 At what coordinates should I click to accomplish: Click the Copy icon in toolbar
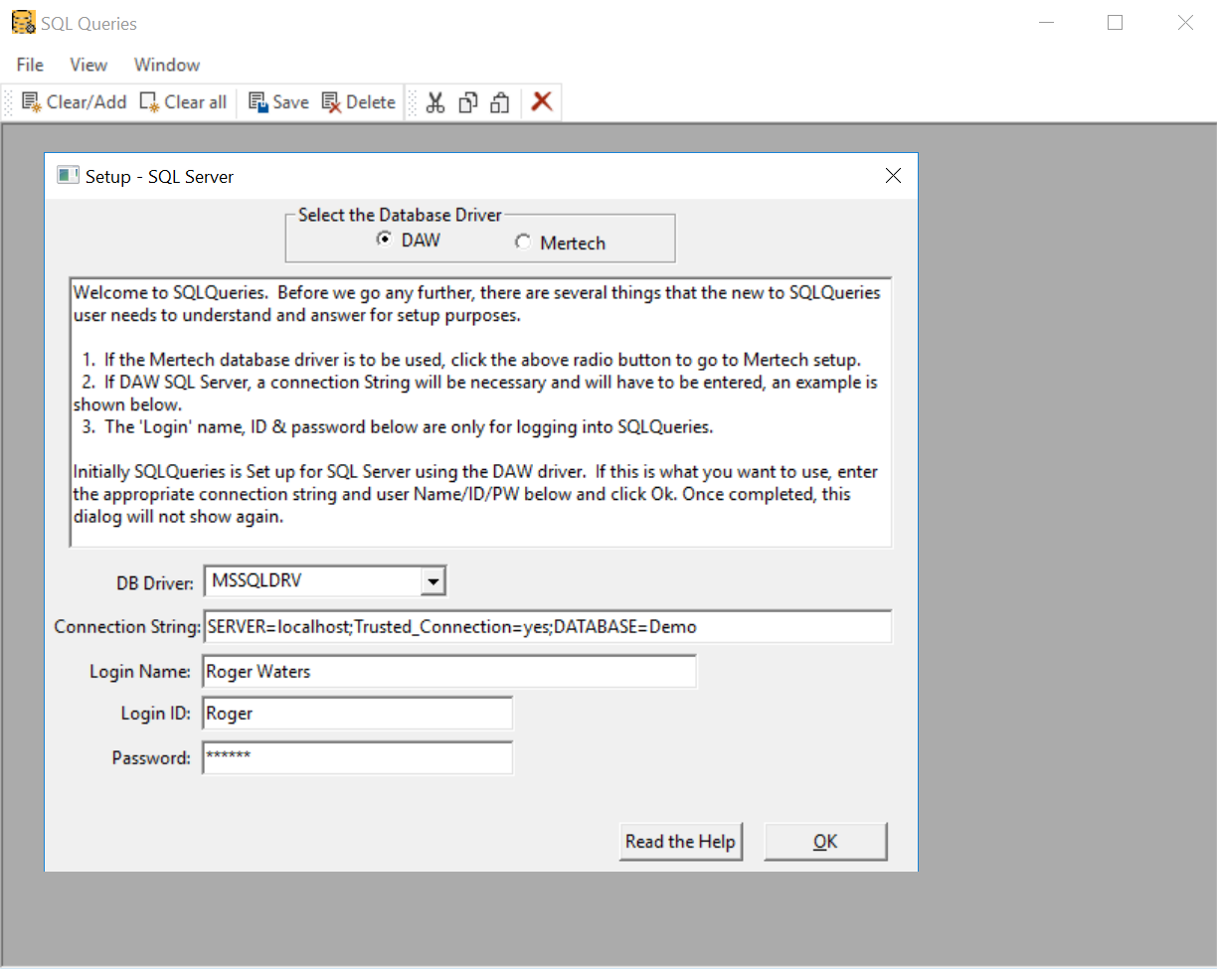coord(468,102)
